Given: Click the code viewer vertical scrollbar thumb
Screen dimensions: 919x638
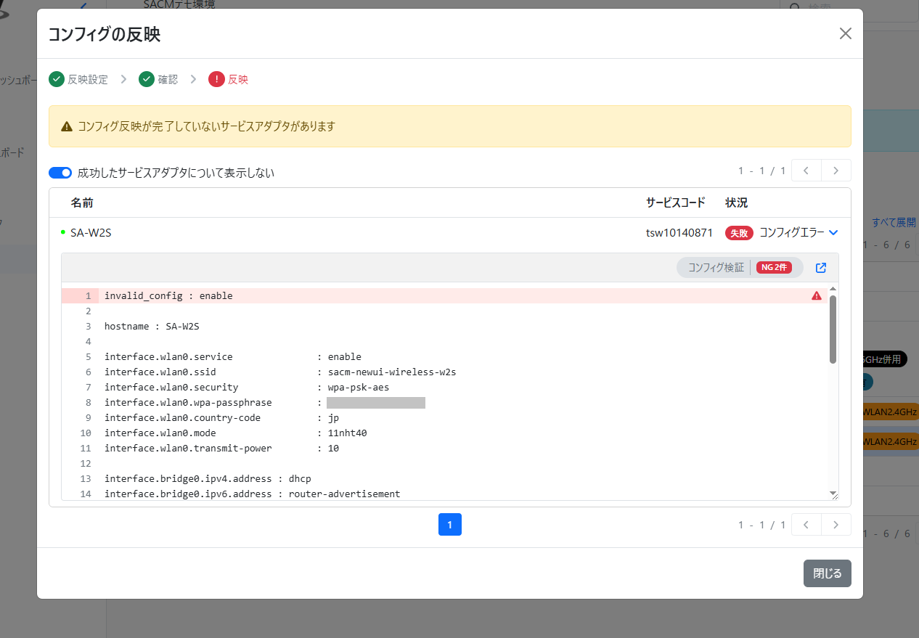Looking at the screenshot, I should tap(833, 329).
